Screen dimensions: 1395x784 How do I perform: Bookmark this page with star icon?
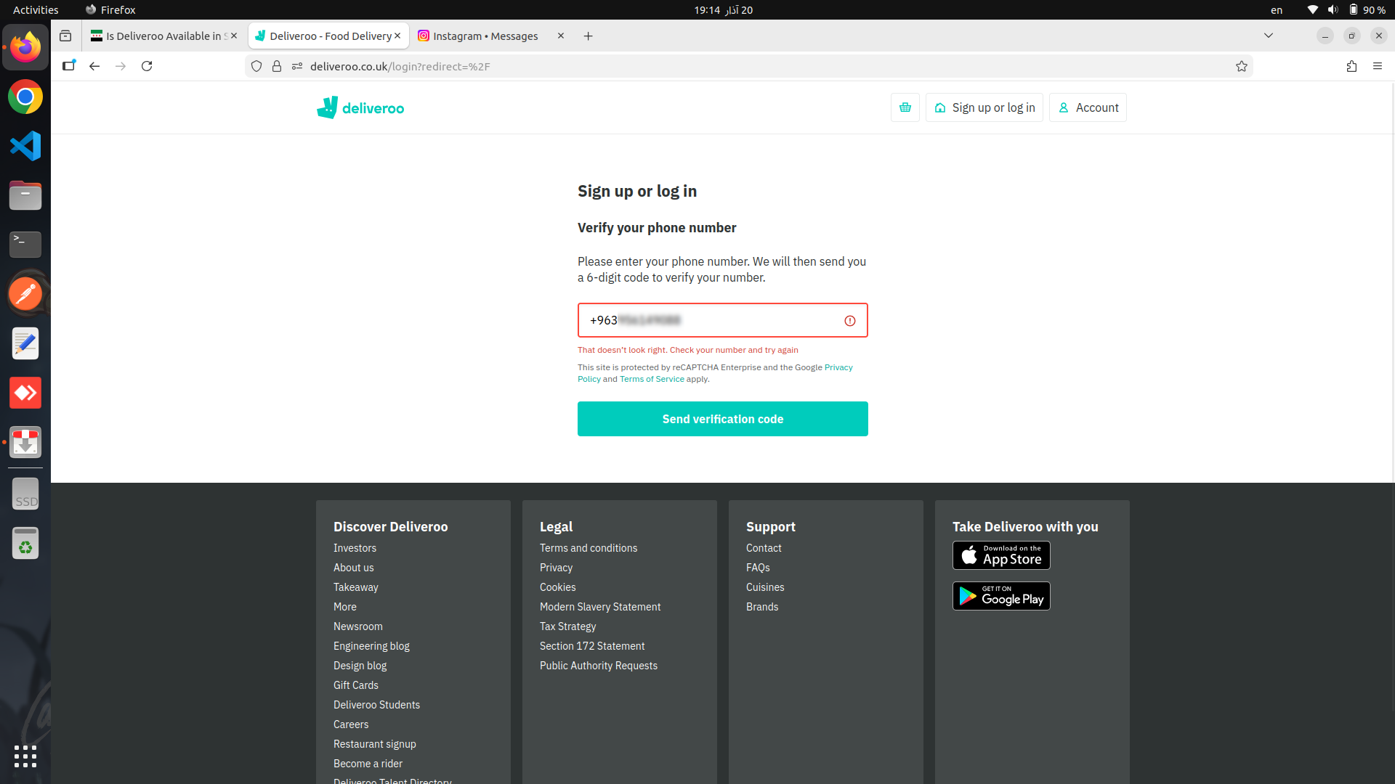click(x=1242, y=66)
